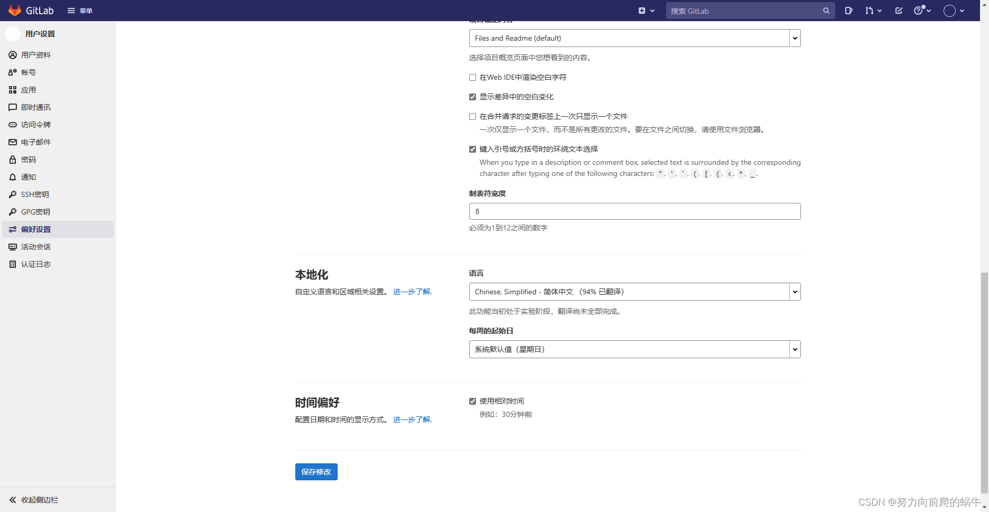Click the 通知 bell icon

(x=13, y=177)
